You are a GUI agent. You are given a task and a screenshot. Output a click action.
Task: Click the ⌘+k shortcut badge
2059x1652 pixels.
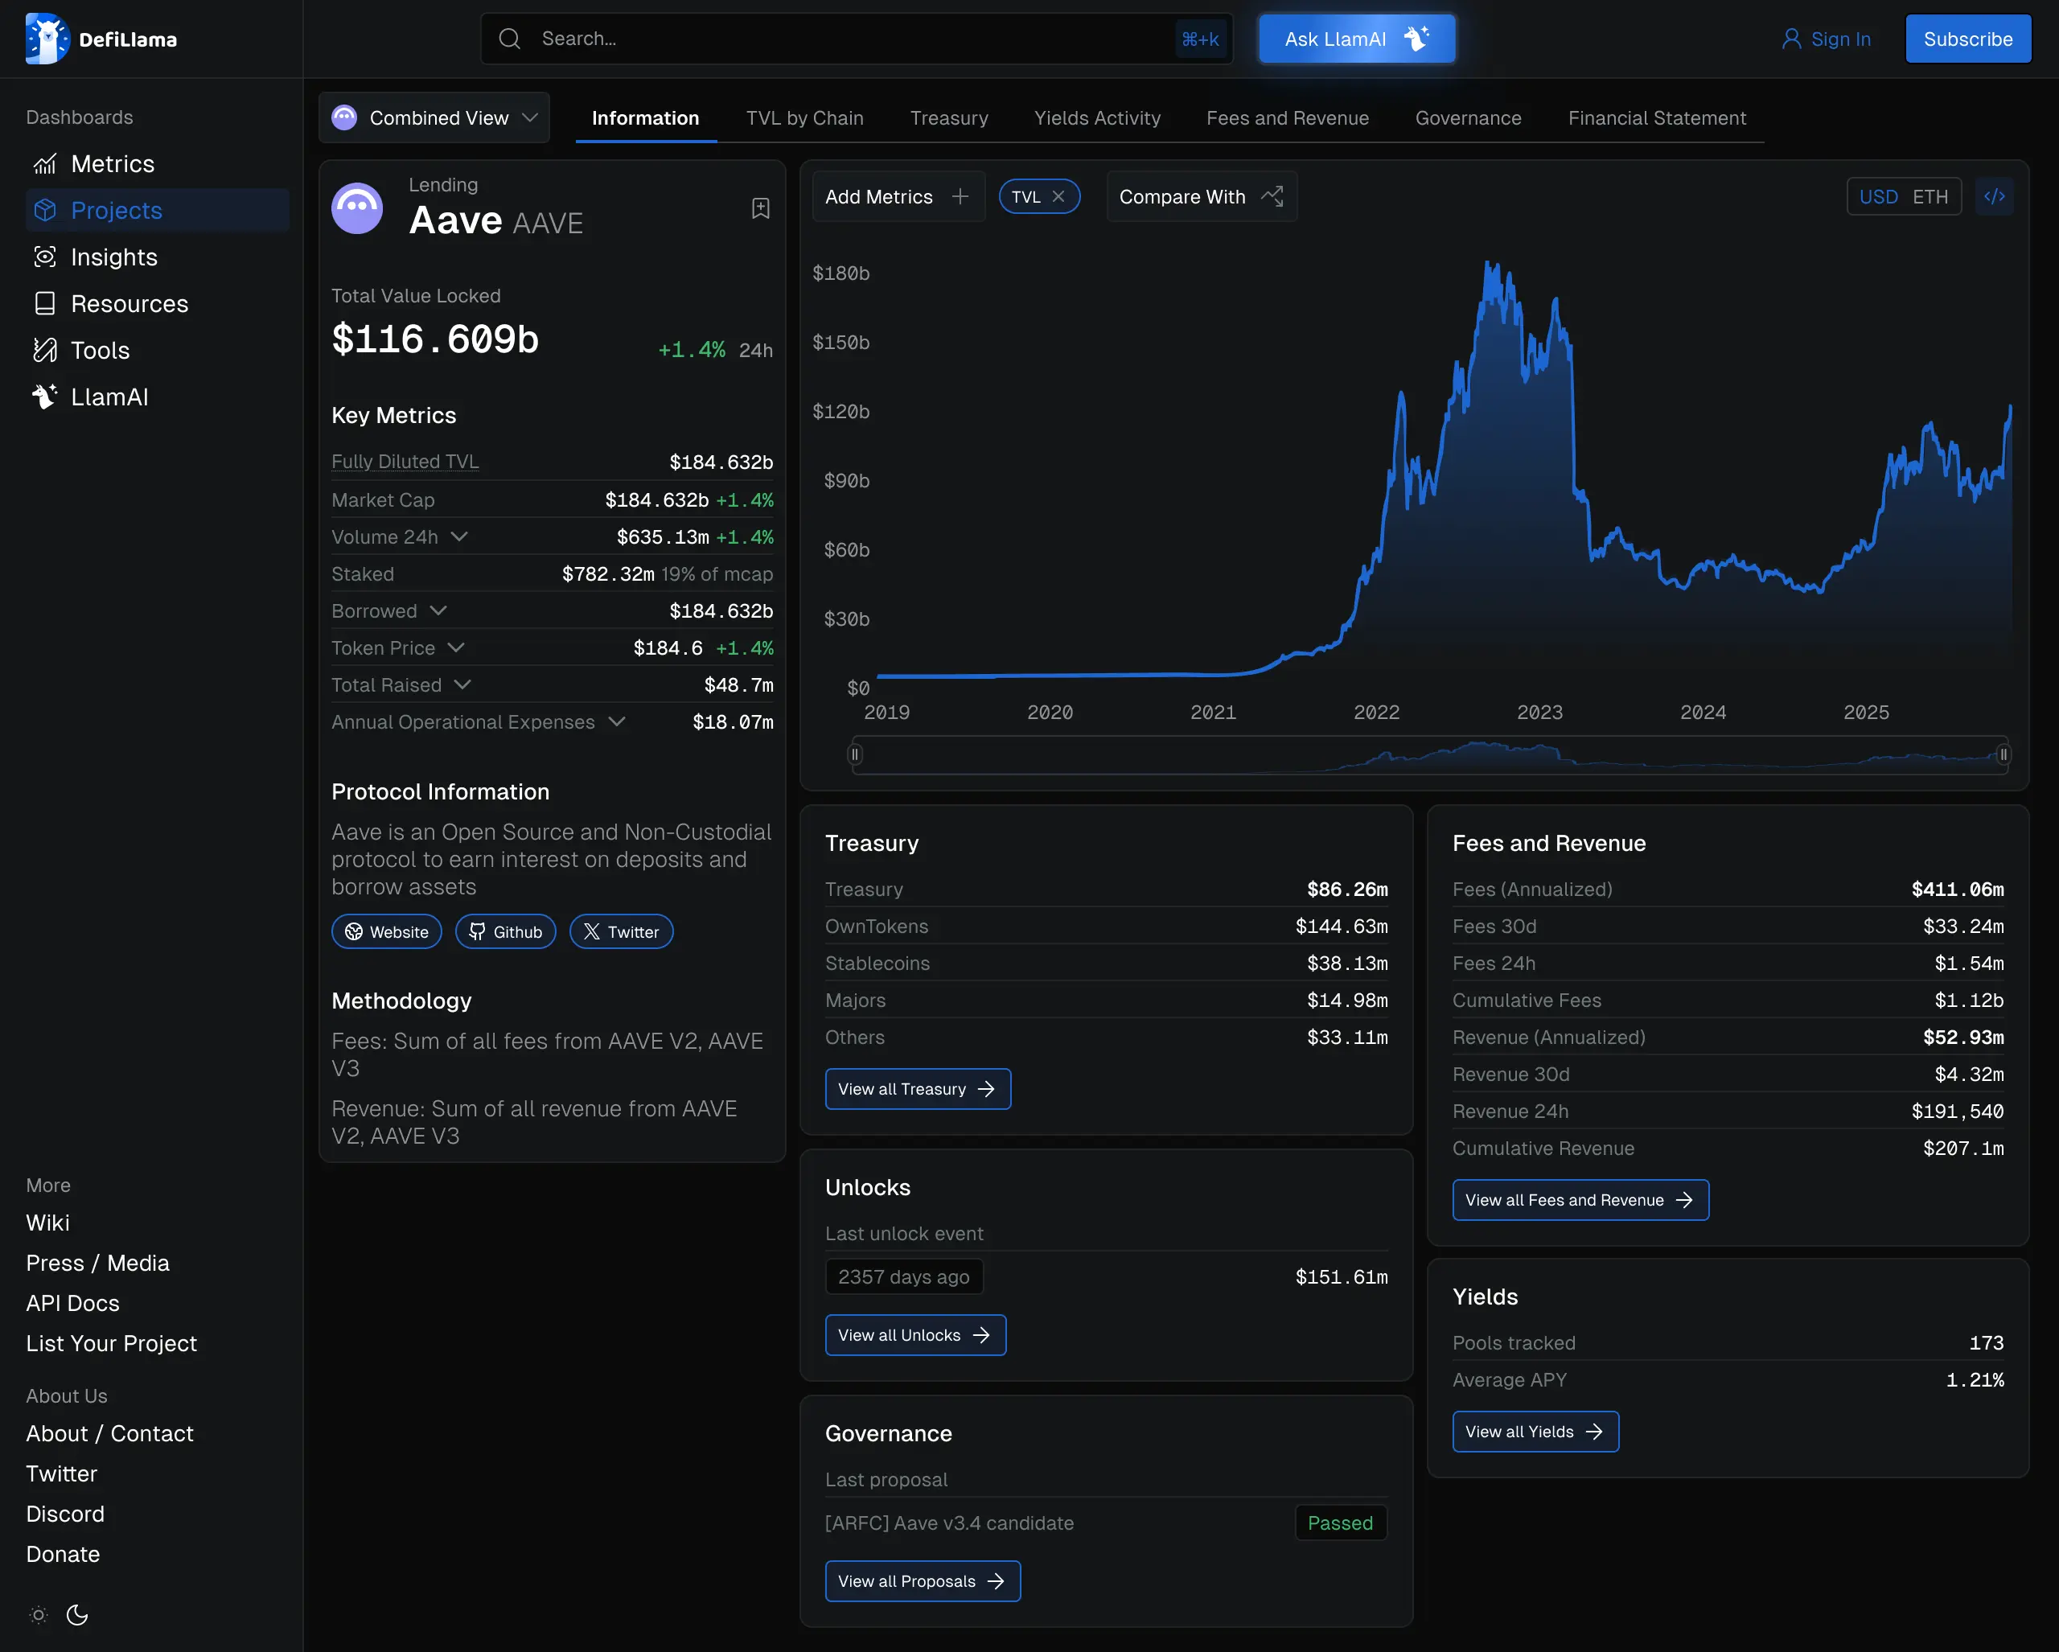(1199, 39)
